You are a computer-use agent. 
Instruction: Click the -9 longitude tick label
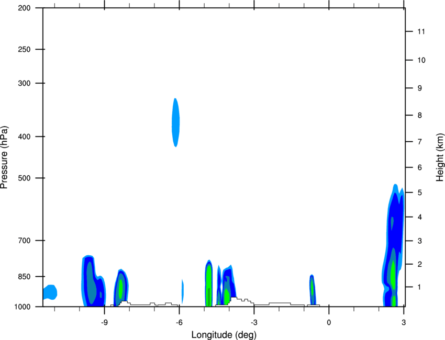[104, 322]
